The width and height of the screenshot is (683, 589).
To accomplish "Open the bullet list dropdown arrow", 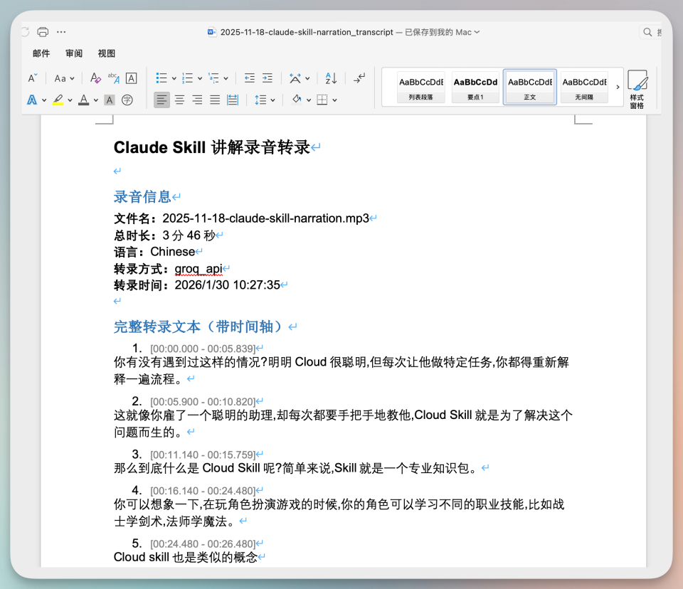I will [x=174, y=78].
